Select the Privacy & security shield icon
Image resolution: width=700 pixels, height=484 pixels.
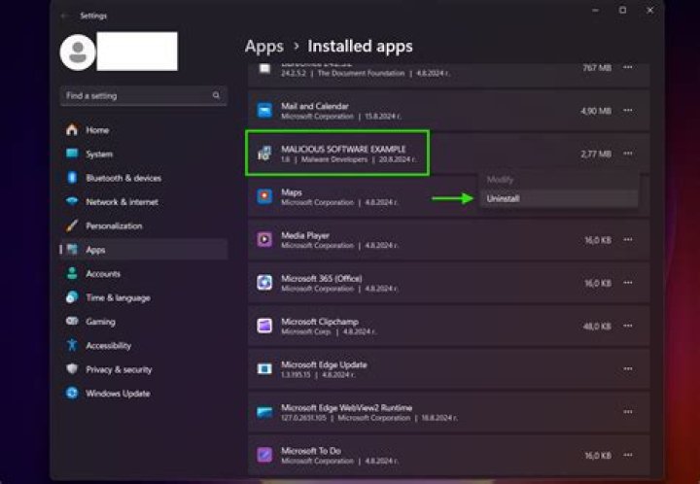pyautogui.click(x=72, y=369)
